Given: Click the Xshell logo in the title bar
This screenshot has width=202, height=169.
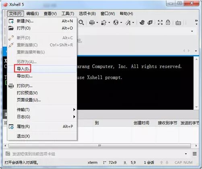Looking at the screenshot, I should click(6, 4).
